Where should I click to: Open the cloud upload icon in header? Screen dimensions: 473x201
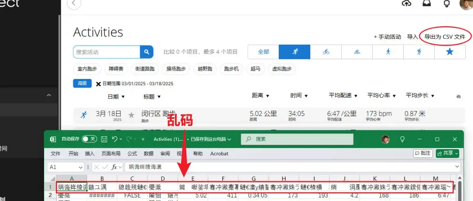tap(407, 3)
